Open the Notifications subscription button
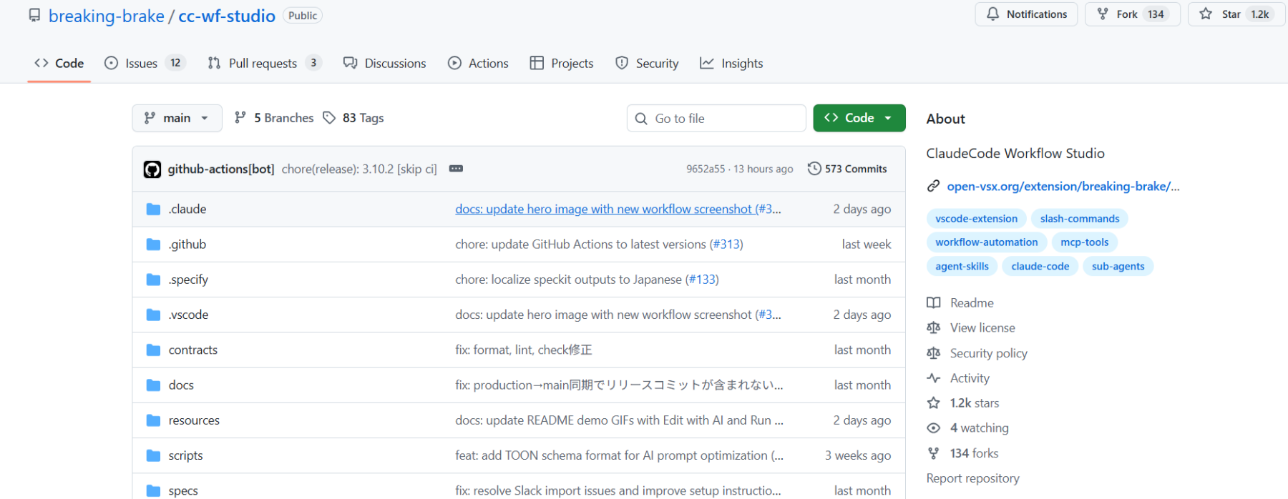 point(1026,14)
